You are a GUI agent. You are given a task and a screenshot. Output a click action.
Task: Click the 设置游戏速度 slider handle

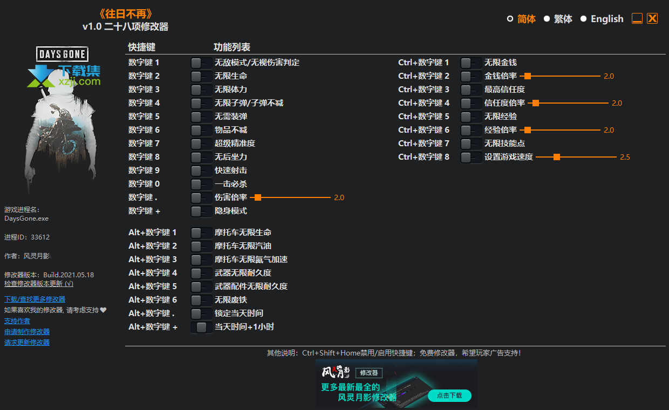pyautogui.click(x=557, y=157)
